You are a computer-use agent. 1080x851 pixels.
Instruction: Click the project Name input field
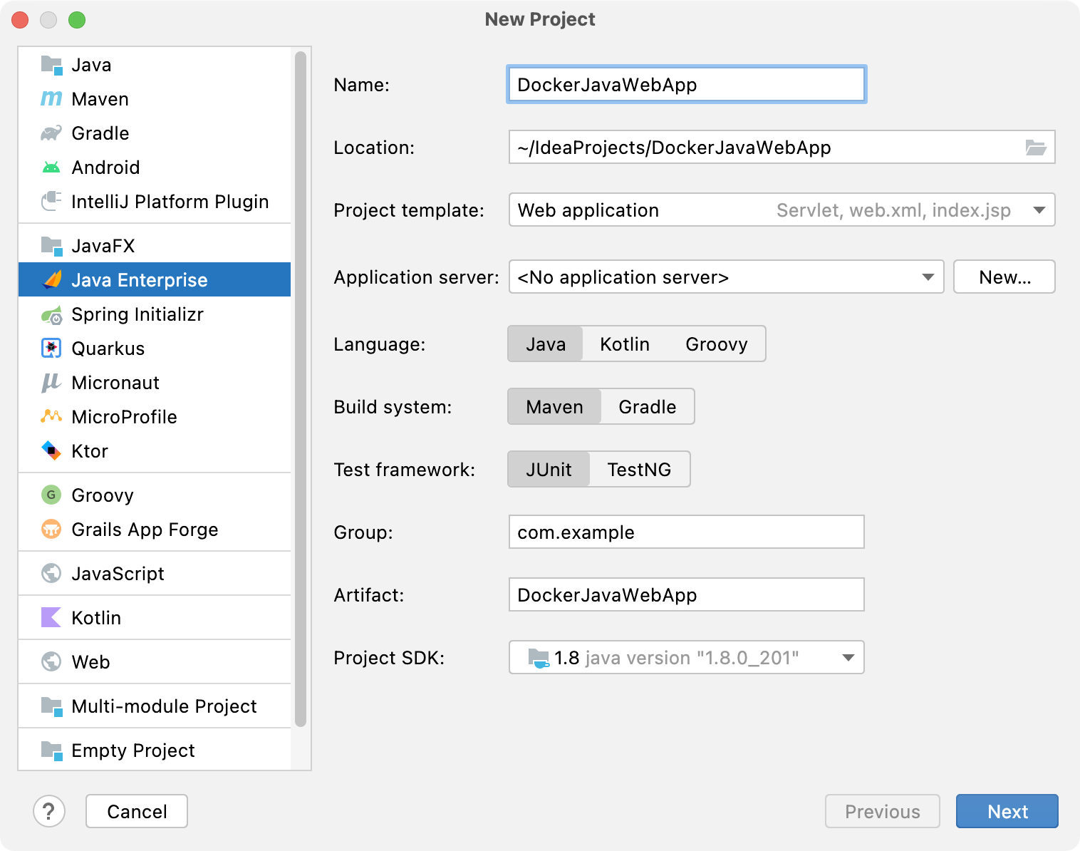click(x=687, y=85)
